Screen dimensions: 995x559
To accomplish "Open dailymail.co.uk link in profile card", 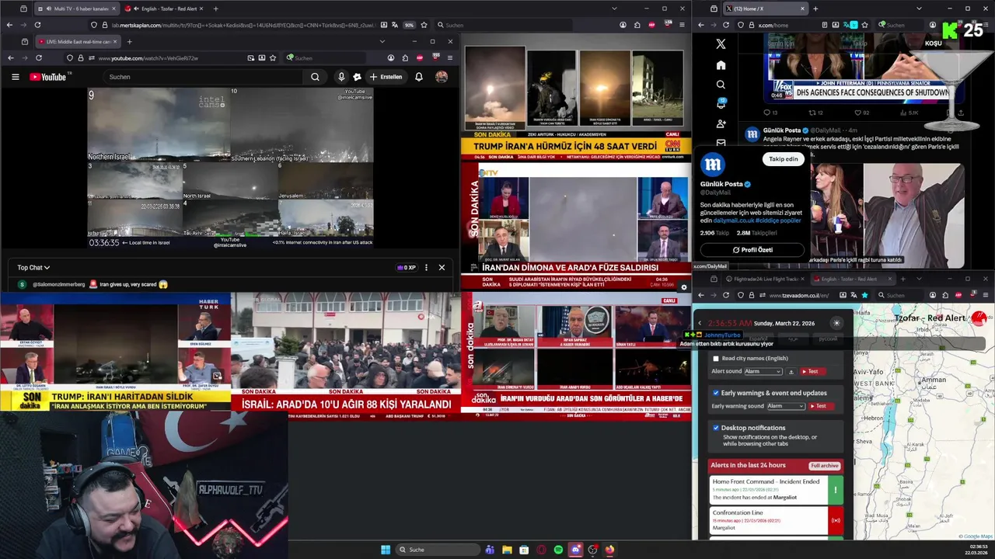I will point(733,220).
